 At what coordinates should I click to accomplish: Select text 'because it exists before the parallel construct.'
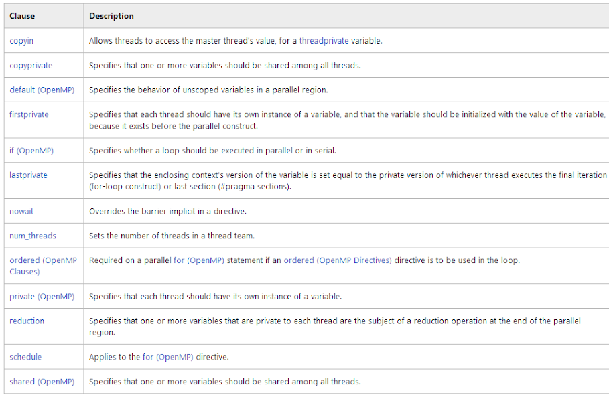(x=174, y=126)
